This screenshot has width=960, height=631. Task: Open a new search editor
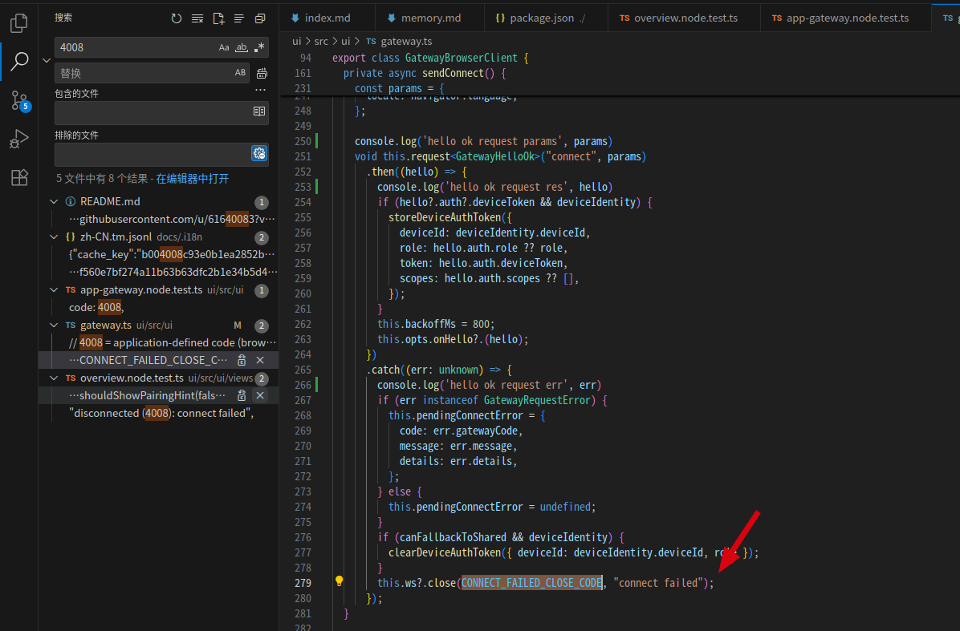[218, 18]
